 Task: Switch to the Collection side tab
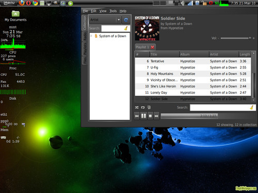(x=85, y=23)
